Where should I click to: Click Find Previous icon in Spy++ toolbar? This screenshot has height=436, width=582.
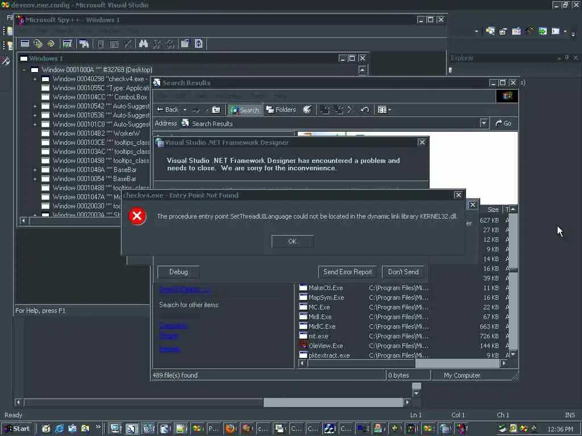170,44
